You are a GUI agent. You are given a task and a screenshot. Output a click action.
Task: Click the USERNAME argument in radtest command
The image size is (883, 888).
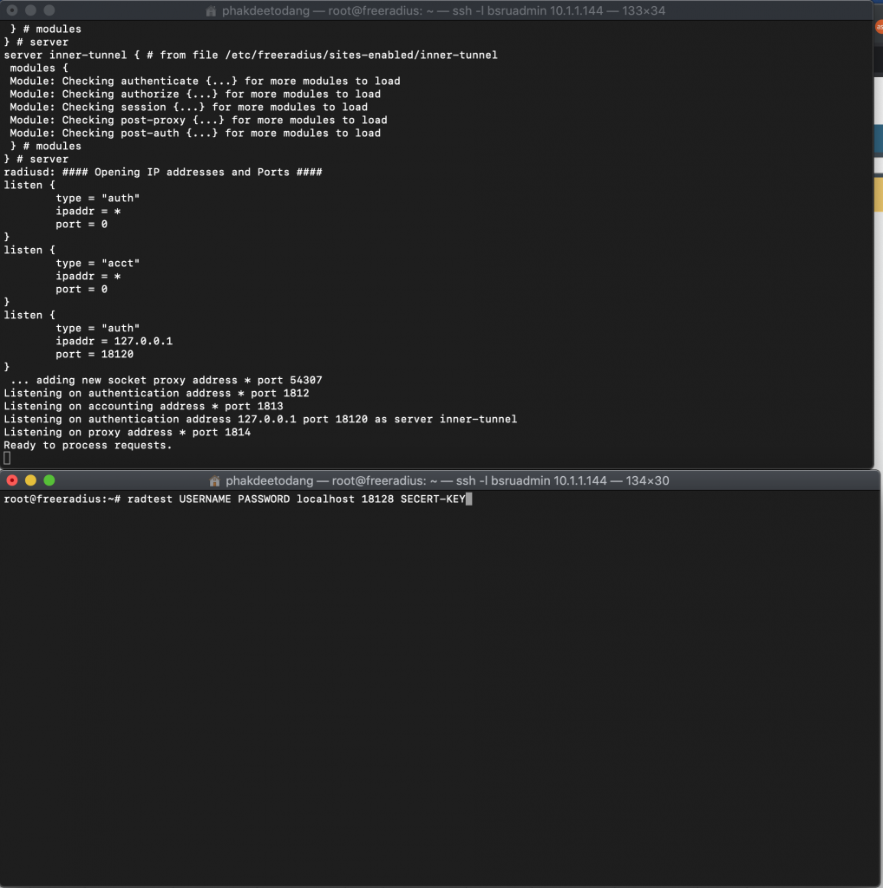[x=205, y=499]
